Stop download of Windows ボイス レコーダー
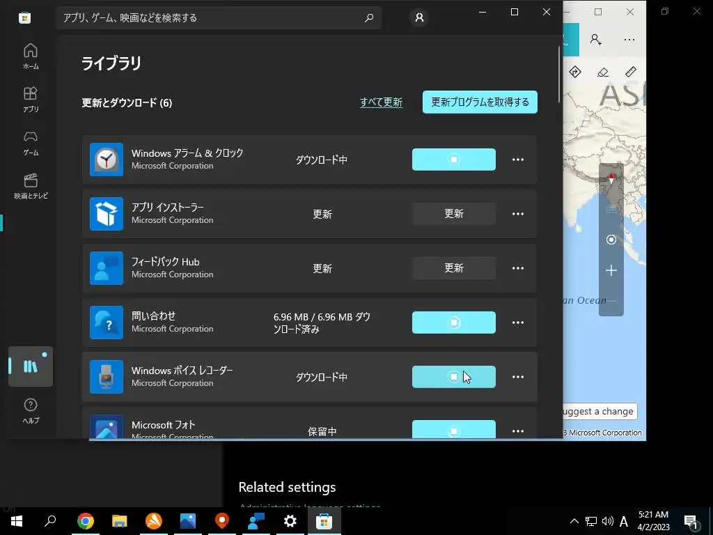 454,377
